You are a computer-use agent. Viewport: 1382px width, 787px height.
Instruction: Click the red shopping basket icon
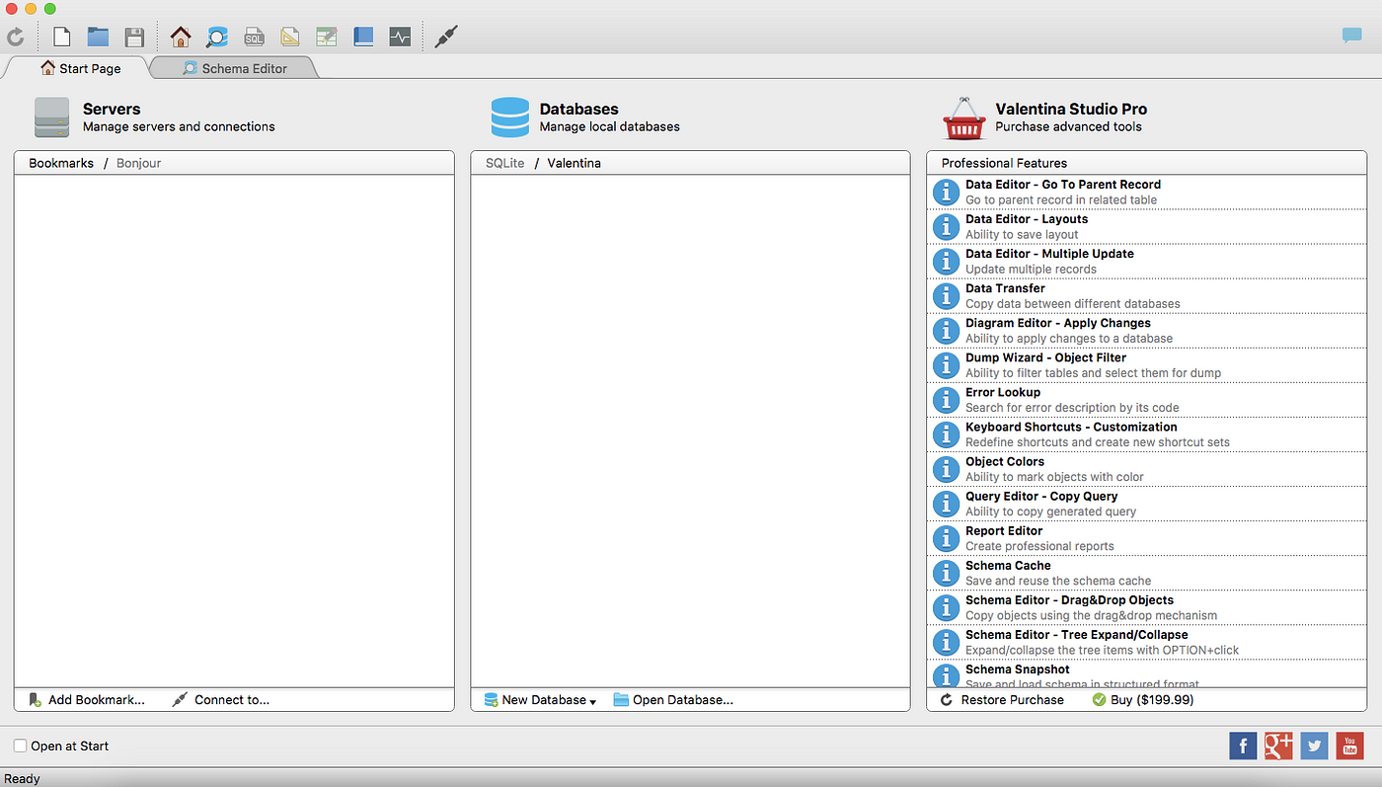click(964, 118)
